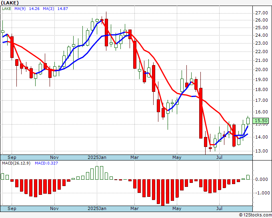Click the 14.87 moving average value
The width and height of the screenshot is (272, 218).
tap(63, 9)
